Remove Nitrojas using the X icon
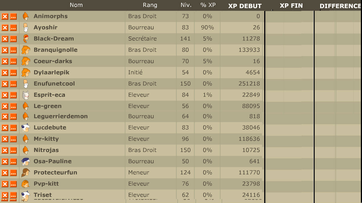 (x=5, y=150)
